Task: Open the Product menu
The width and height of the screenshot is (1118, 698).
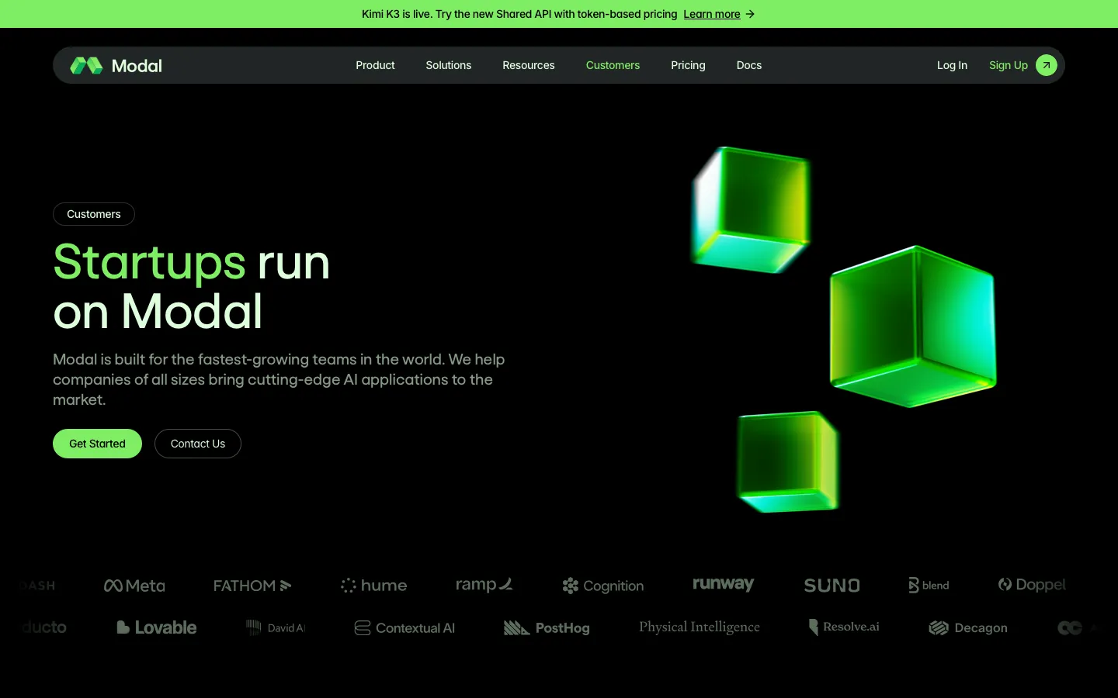Action: click(x=375, y=65)
